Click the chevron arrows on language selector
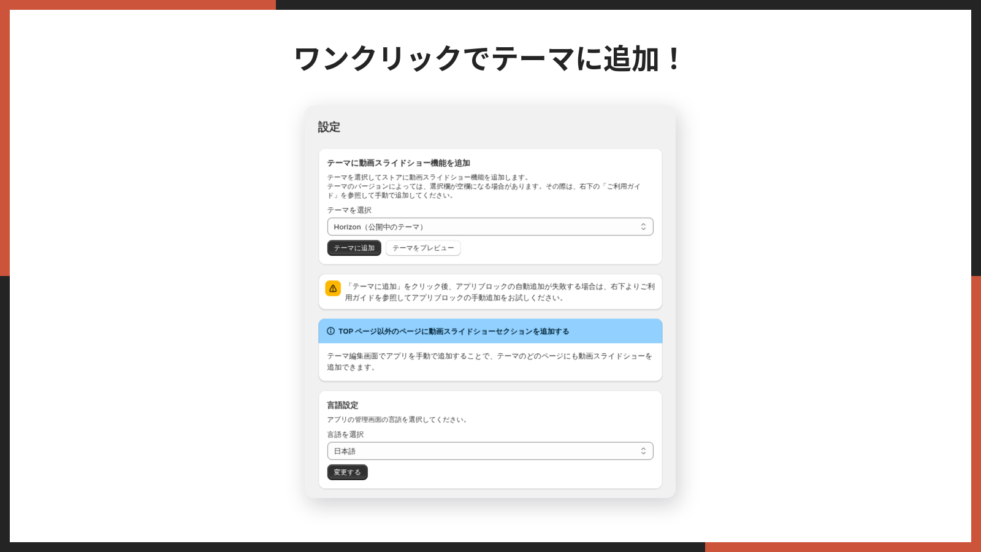 coord(643,451)
